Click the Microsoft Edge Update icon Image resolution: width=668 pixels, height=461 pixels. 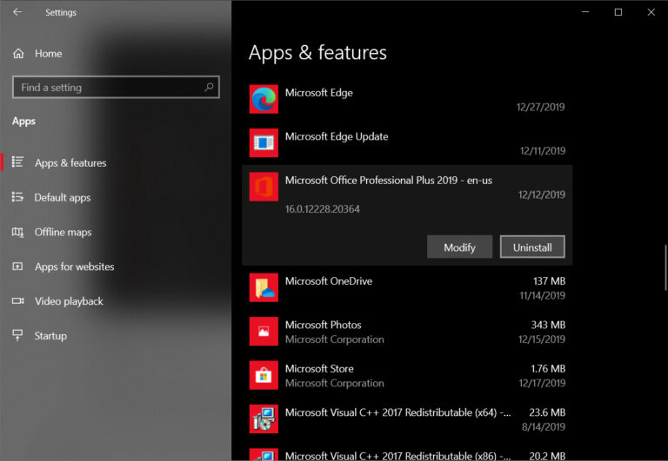(264, 143)
